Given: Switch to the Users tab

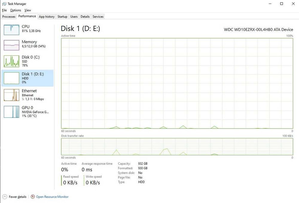Looking at the screenshot, I should pyautogui.click(x=74, y=16).
